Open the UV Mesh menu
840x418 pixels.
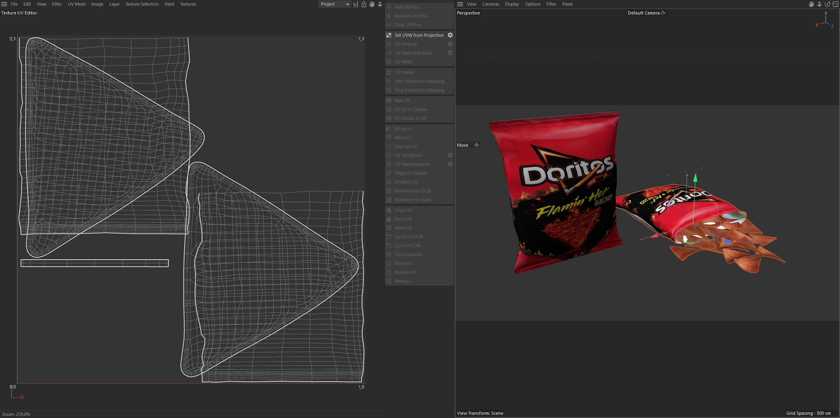(77, 4)
